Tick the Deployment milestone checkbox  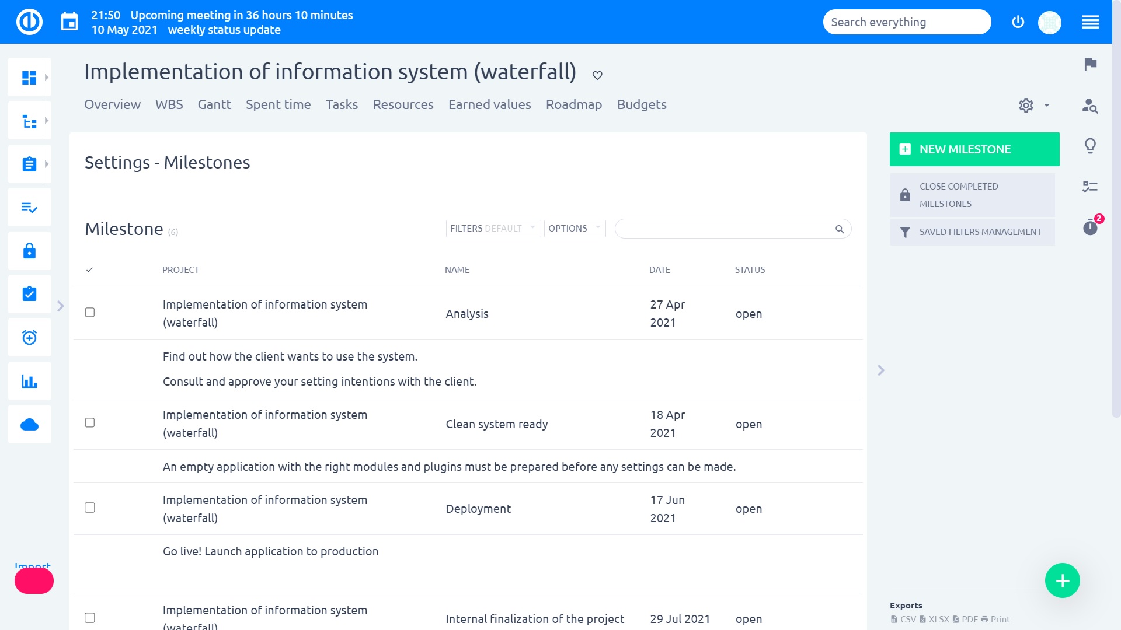point(90,508)
